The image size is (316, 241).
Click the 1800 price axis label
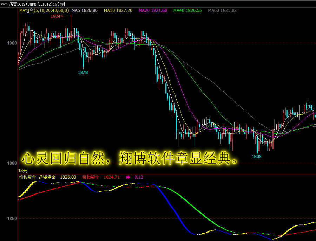12,163
